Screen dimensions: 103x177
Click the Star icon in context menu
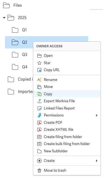point(39,63)
